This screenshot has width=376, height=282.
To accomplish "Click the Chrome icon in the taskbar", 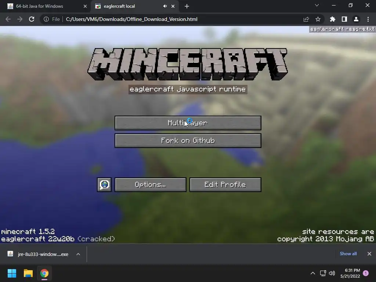I will pos(44,273).
